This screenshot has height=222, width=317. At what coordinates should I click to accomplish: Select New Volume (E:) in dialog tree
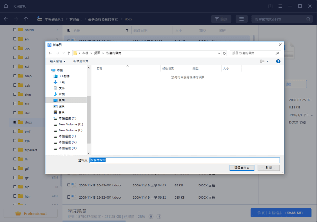71,130
